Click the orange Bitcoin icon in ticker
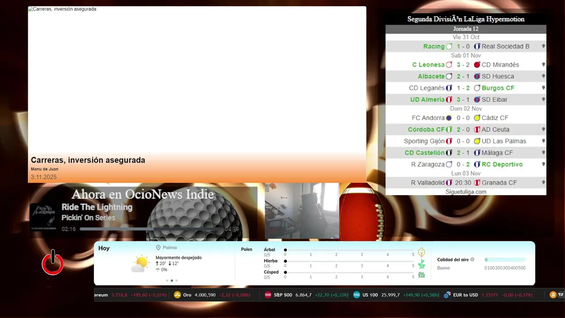565x318 pixels. click(553, 295)
